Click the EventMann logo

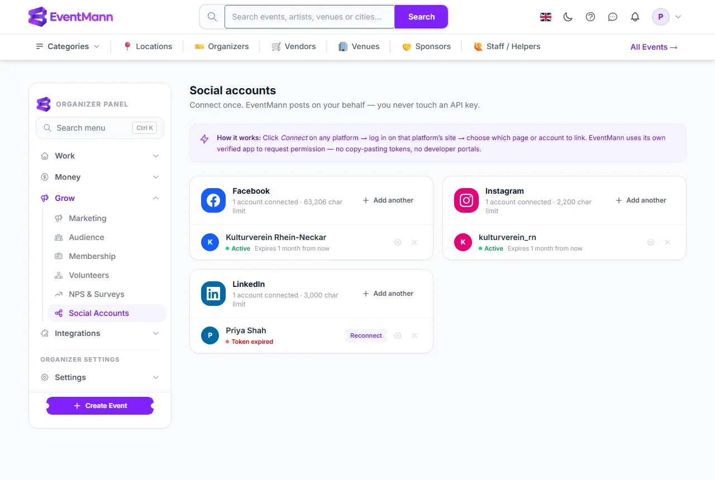tap(70, 17)
